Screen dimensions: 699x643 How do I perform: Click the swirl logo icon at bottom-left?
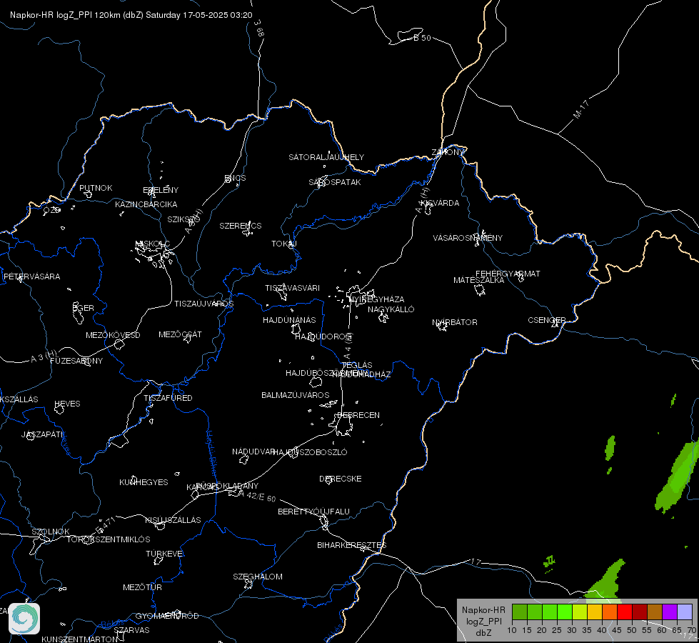click(24, 619)
